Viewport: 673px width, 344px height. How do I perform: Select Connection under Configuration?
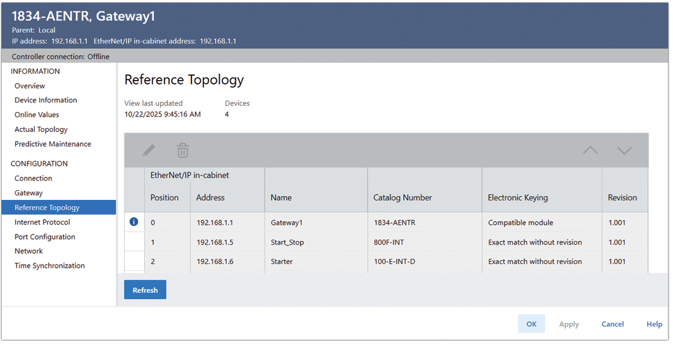click(x=33, y=178)
